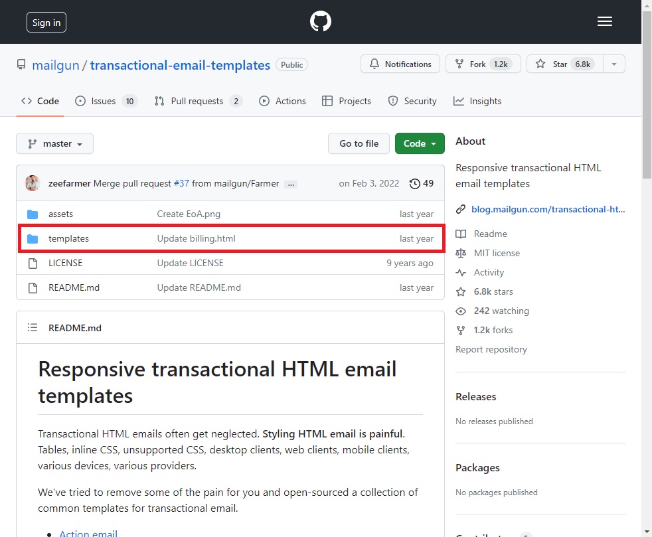Open the mailgun owner link
Viewport: 652px width, 537px height.
coord(56,65)
